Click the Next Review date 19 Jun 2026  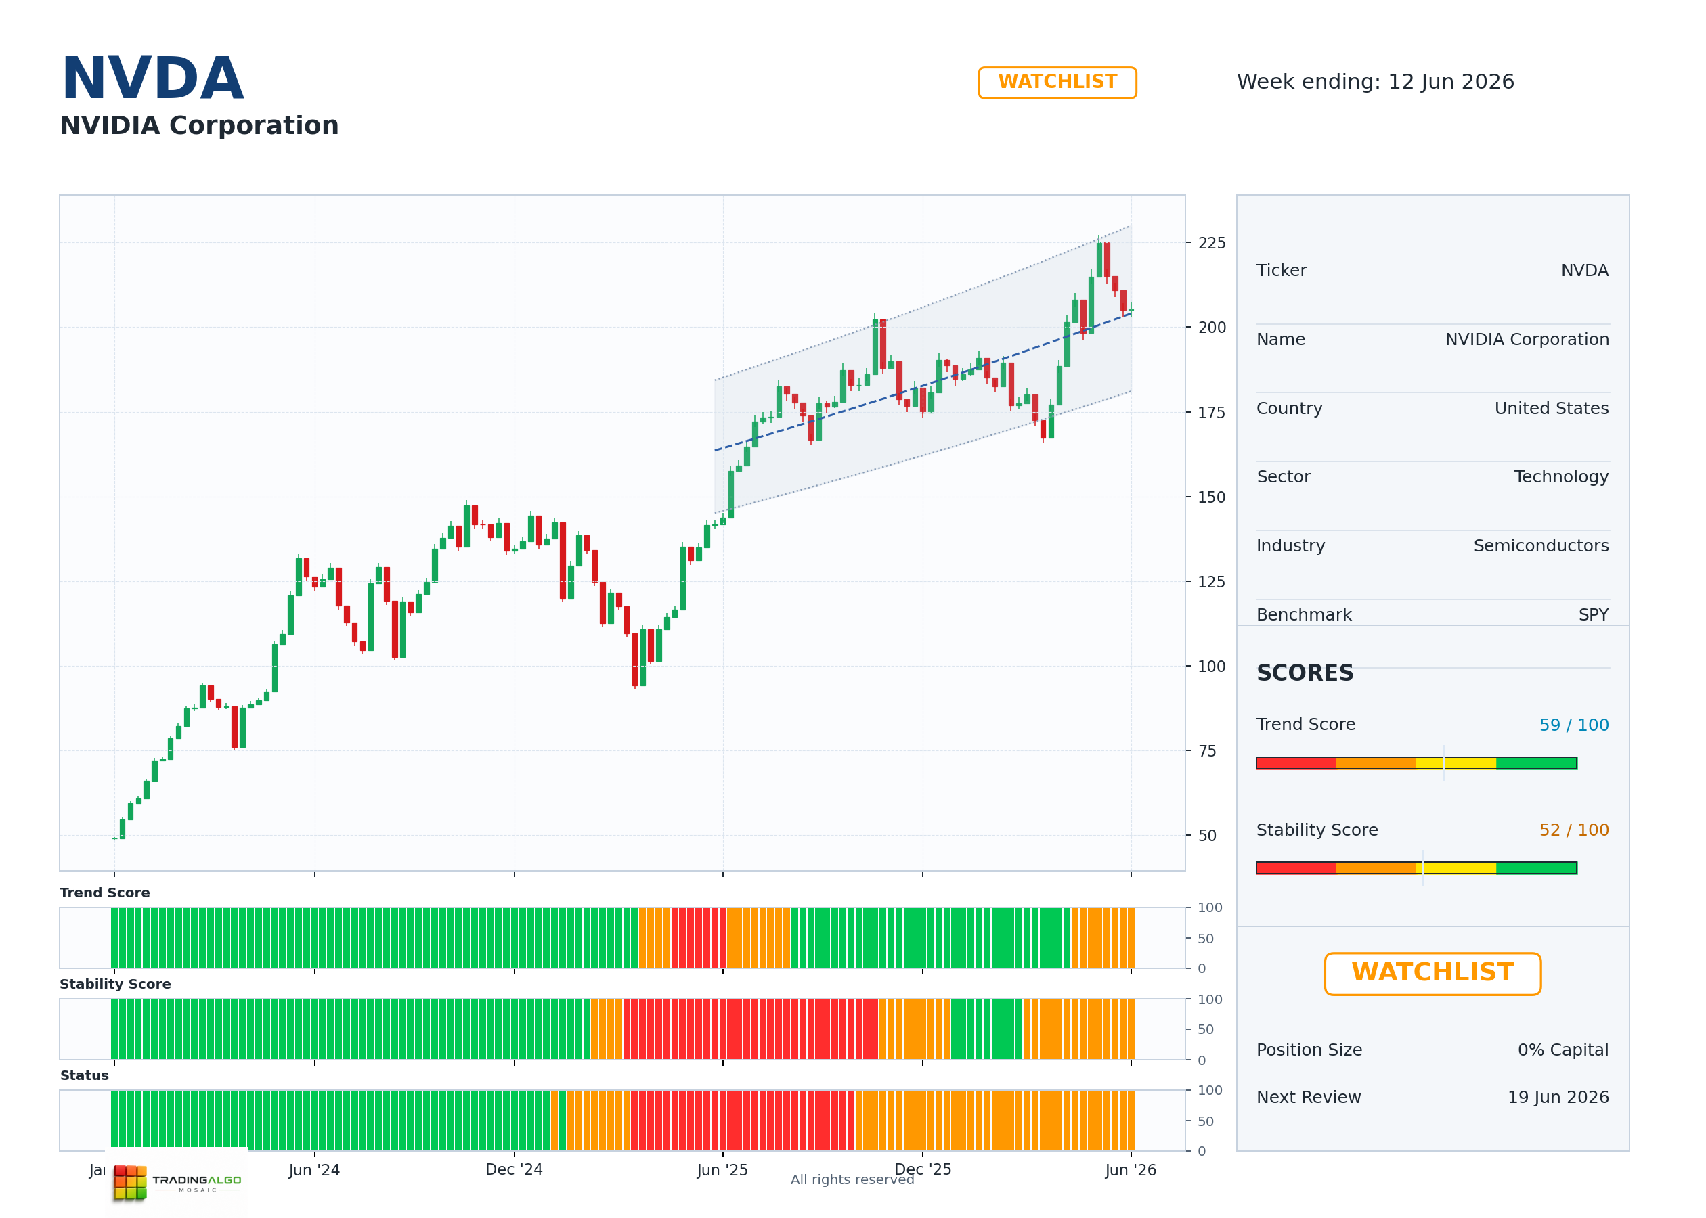pos(1558,1098)
